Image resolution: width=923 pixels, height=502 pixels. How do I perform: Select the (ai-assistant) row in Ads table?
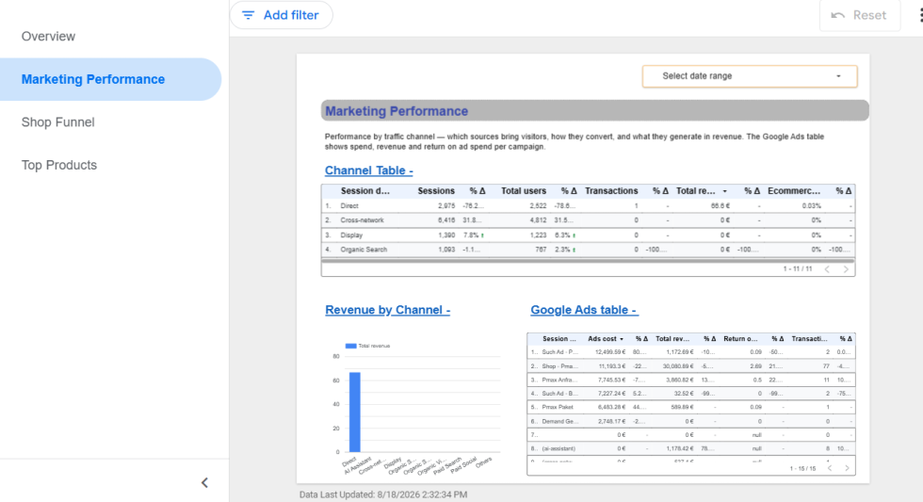pyautogui.click(x=690, y=449)
